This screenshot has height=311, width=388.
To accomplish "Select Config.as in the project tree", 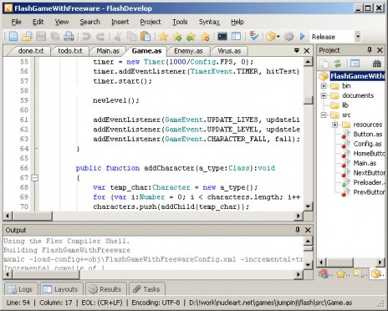I will pyautogui.click(x=367, y=144).
